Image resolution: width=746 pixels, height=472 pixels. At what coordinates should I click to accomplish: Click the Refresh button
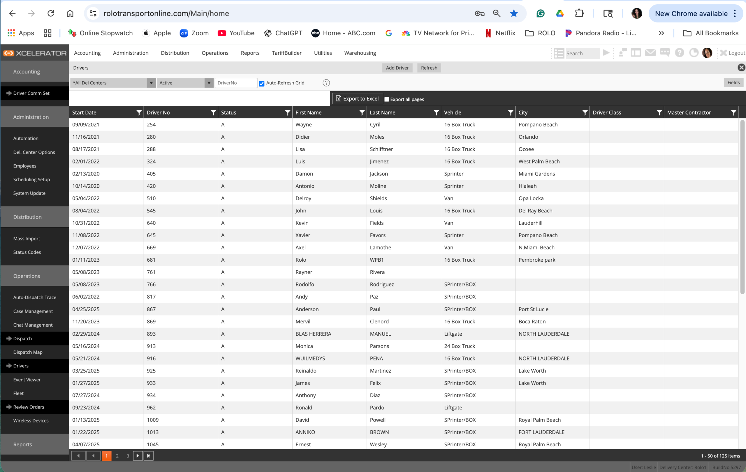click(x=429, y=68)
